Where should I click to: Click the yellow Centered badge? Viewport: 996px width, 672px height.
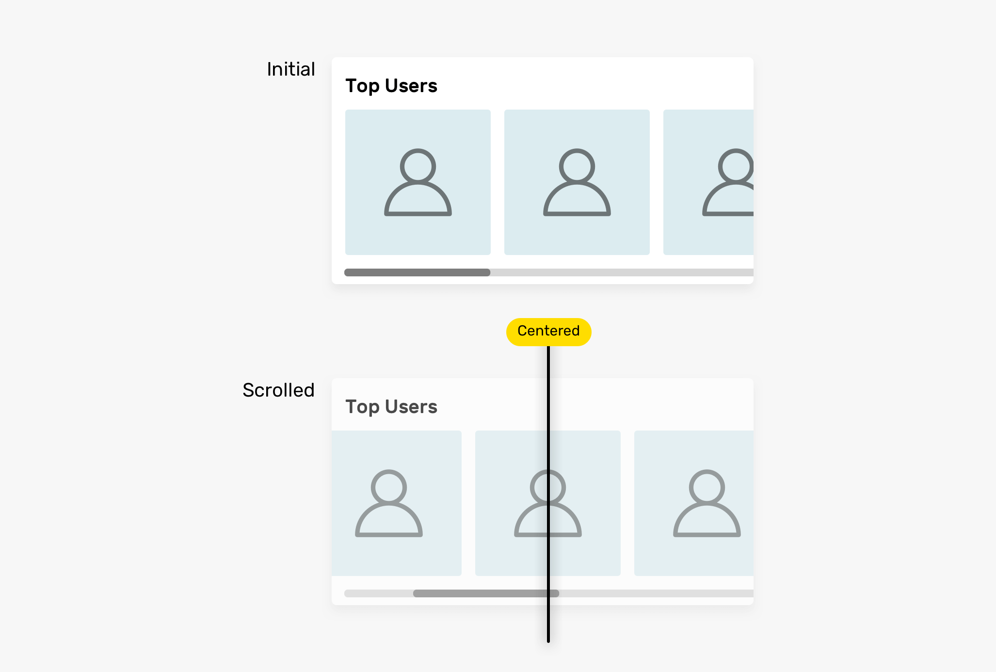[548, 332]
